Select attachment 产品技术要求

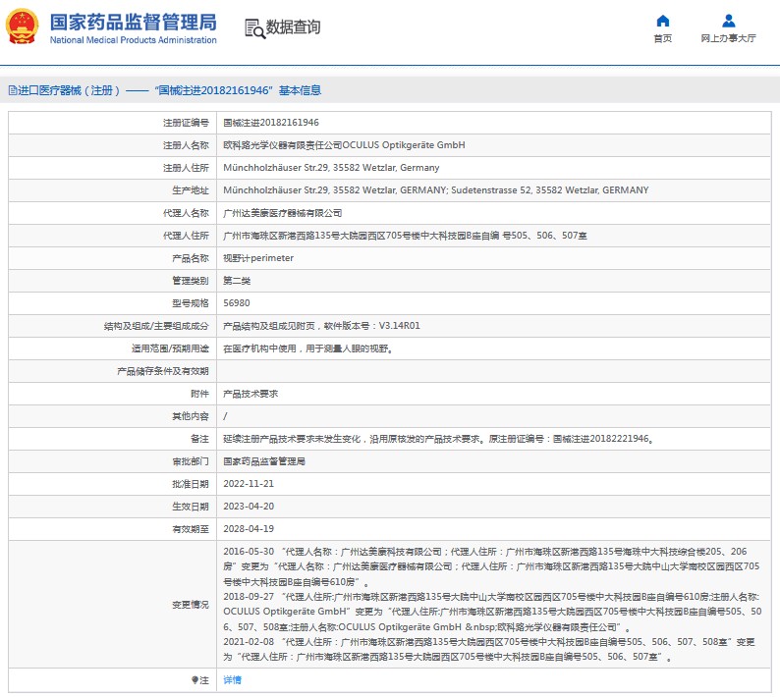[x=251, y=394]
